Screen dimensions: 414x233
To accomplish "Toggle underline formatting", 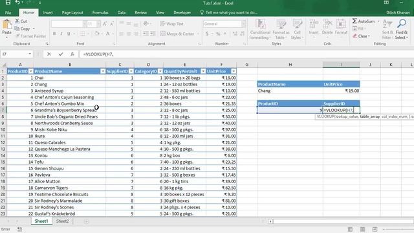I will point(69,34).
